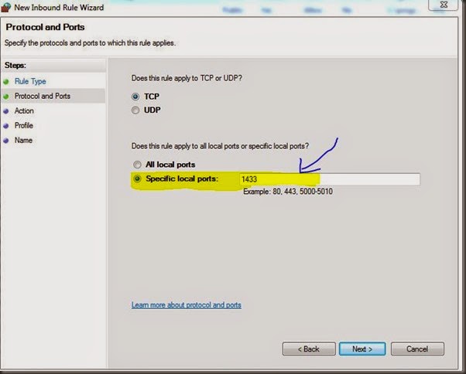Select the Protocol and Ports step
This screenshot has width=466, height=374.
click(x=43, y=96)
